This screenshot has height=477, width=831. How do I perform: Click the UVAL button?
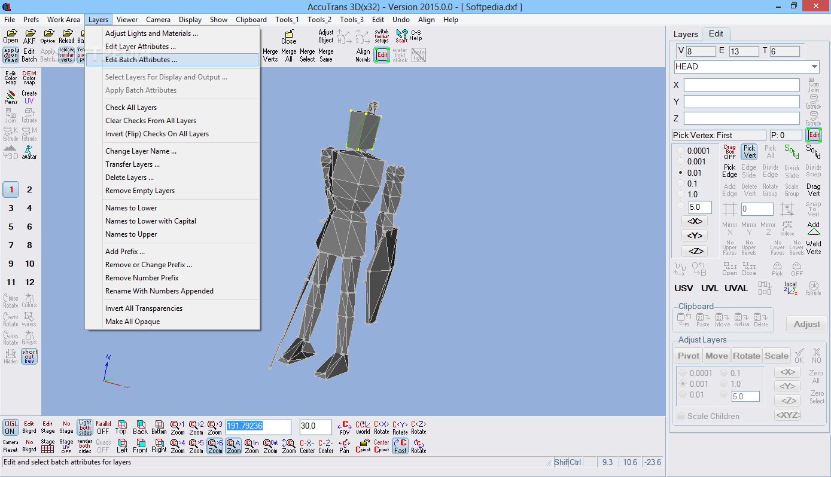click(736, 288)
